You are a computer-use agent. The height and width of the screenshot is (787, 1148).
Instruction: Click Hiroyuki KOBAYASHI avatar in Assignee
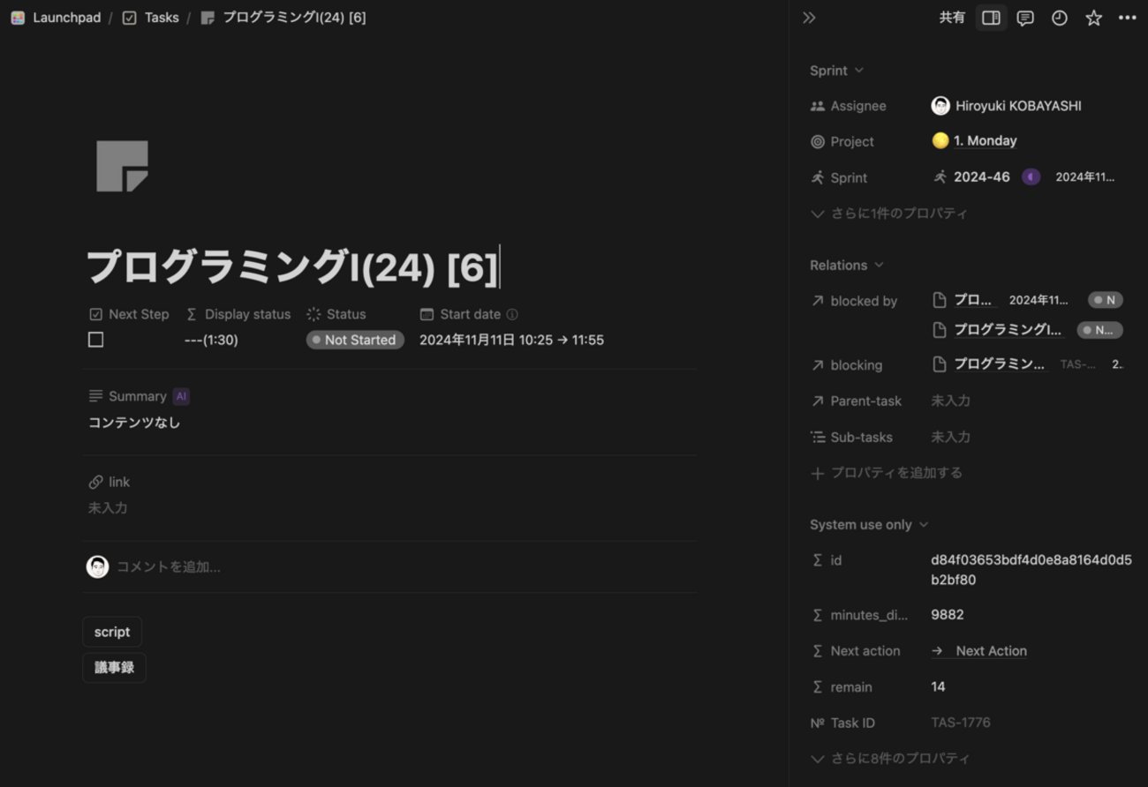click(940, 106)
